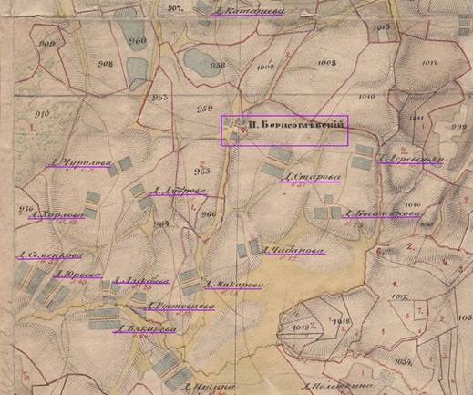Viewport: 473px width, 395px height.
Task: Select plot number 908
Action: click(x=106, y=64)
